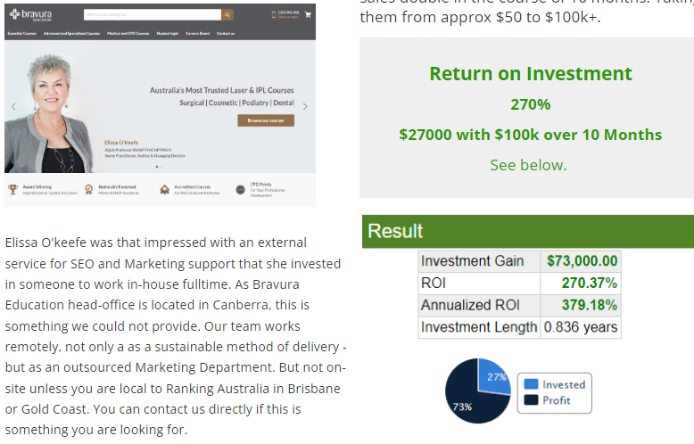
Task: Click the Nationally Endorsed ribbon icon
Action: pyautogui.click(x=89, y=189)
